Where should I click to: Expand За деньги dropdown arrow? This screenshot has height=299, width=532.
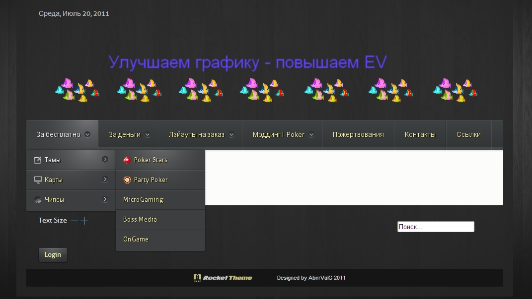[x=148, y=134]
